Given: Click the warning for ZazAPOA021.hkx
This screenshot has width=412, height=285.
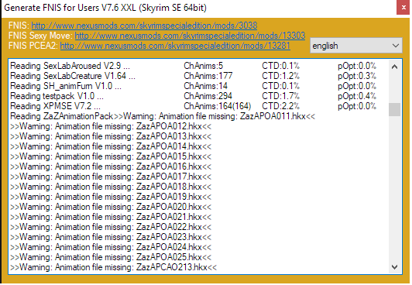Looking at the screenshot, I should [x=111, y=217].
